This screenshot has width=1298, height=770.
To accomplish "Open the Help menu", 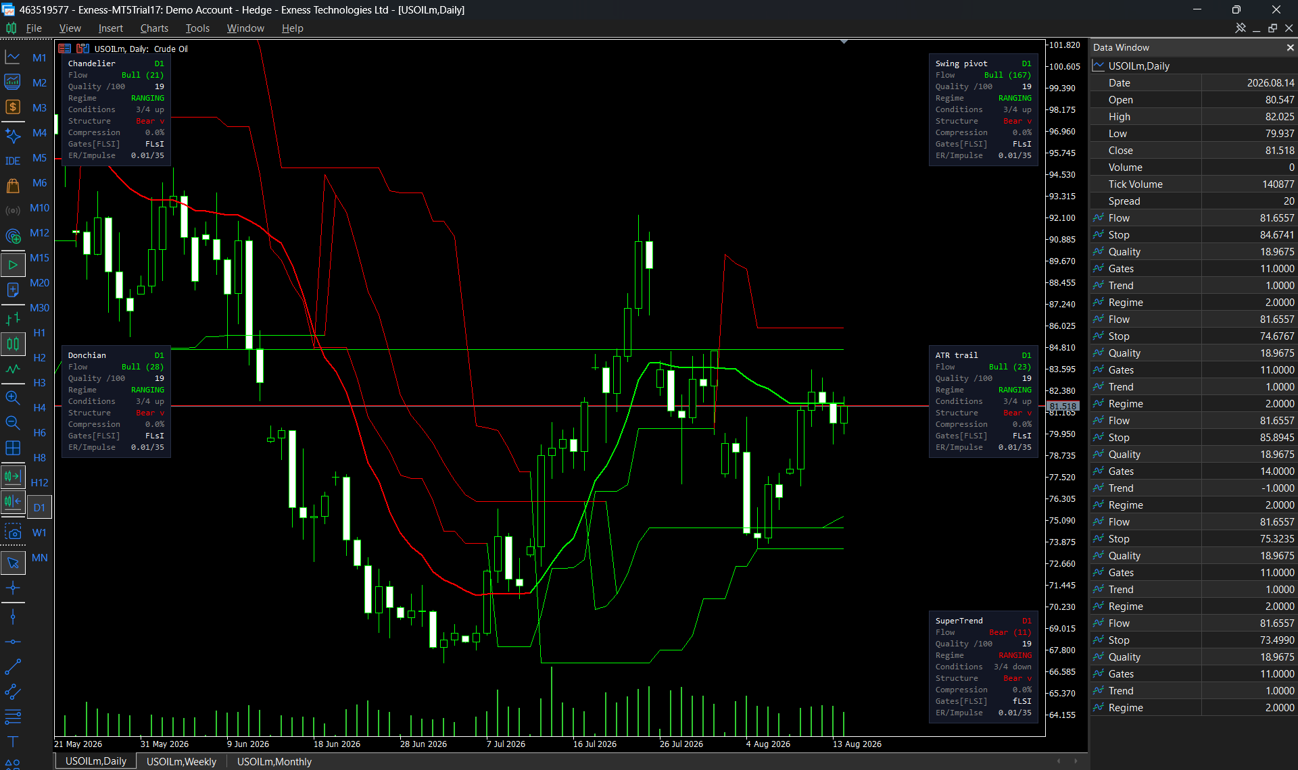I will pos(292,28).
